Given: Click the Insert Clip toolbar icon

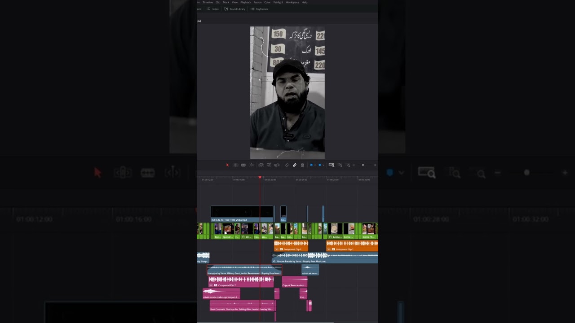Looking at the screenshot, I should 261,165.
